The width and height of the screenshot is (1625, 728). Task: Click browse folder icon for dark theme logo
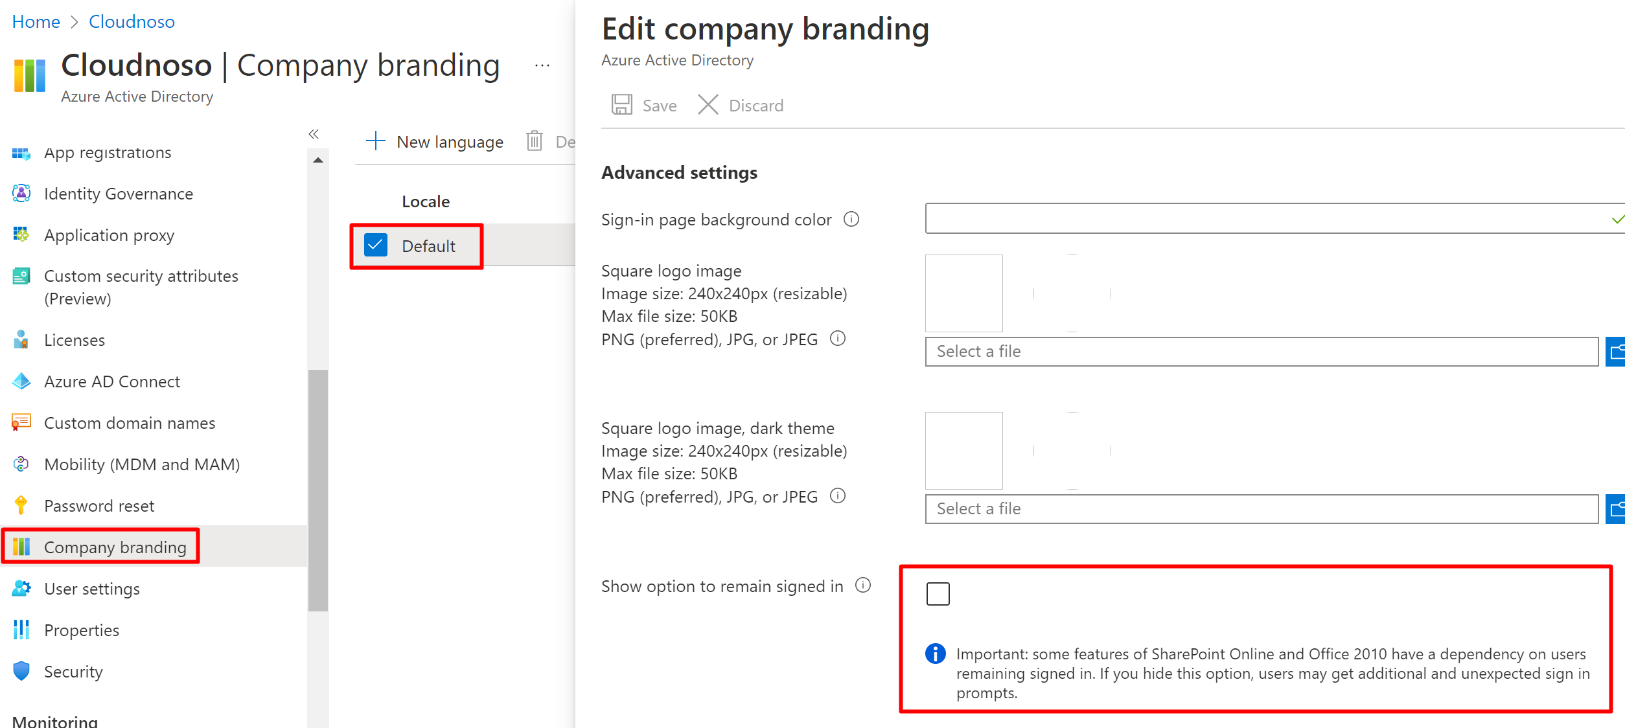(x=1616, y=509)
